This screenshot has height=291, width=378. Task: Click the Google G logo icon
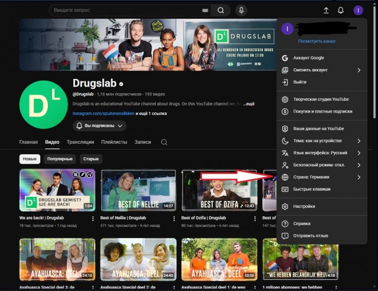tap(285, 58)
